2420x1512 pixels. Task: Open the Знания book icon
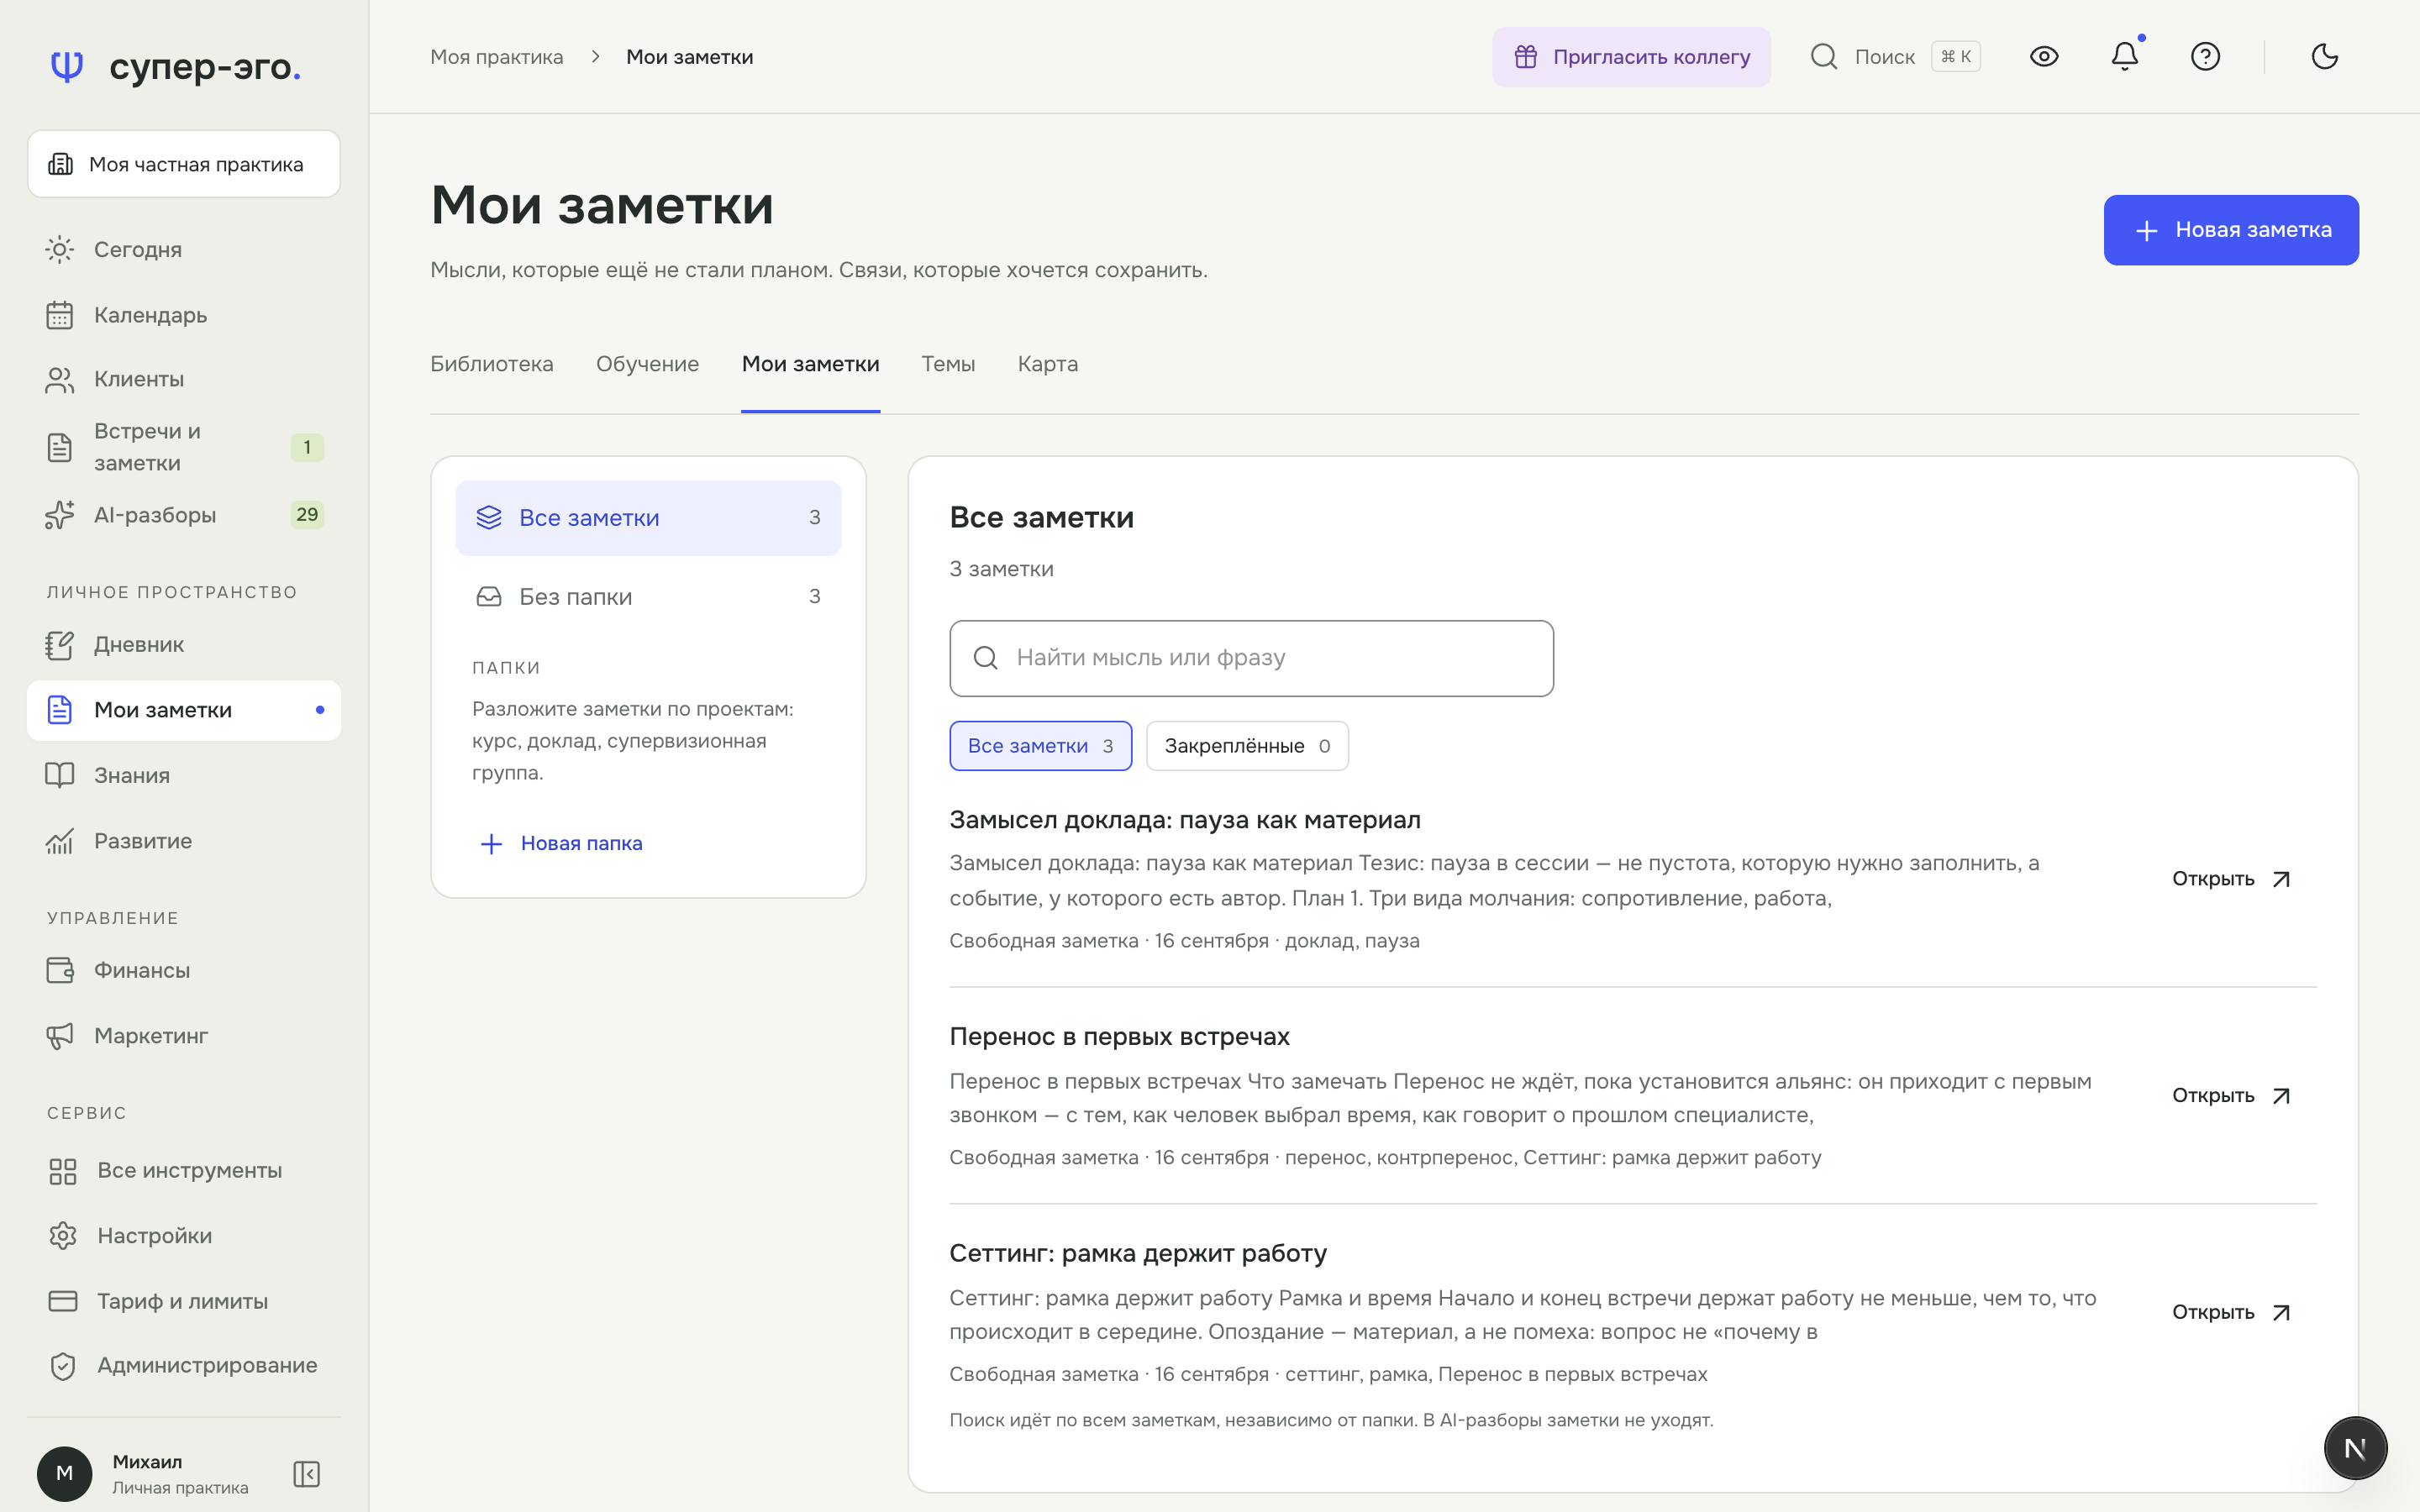coord(60,775)
